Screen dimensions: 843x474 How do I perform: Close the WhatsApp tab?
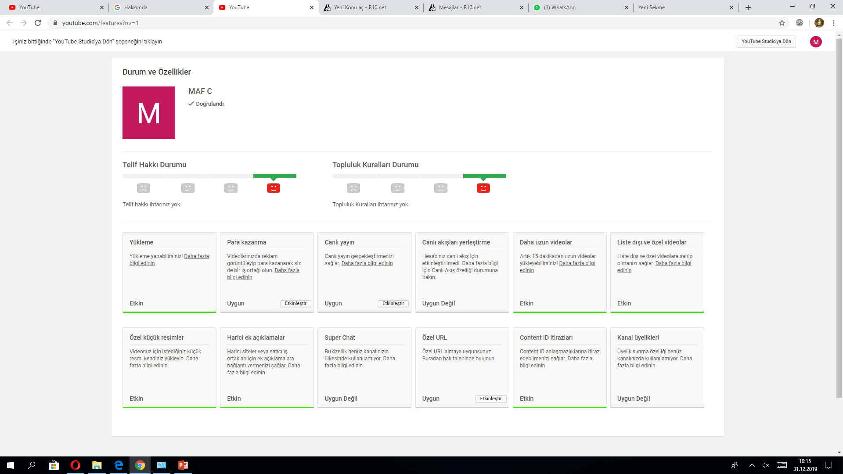627,7
